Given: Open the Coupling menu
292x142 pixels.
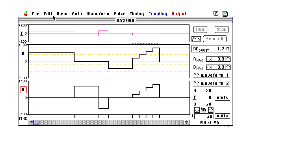Looking at the screenshot, I should [x=158, y=14].
